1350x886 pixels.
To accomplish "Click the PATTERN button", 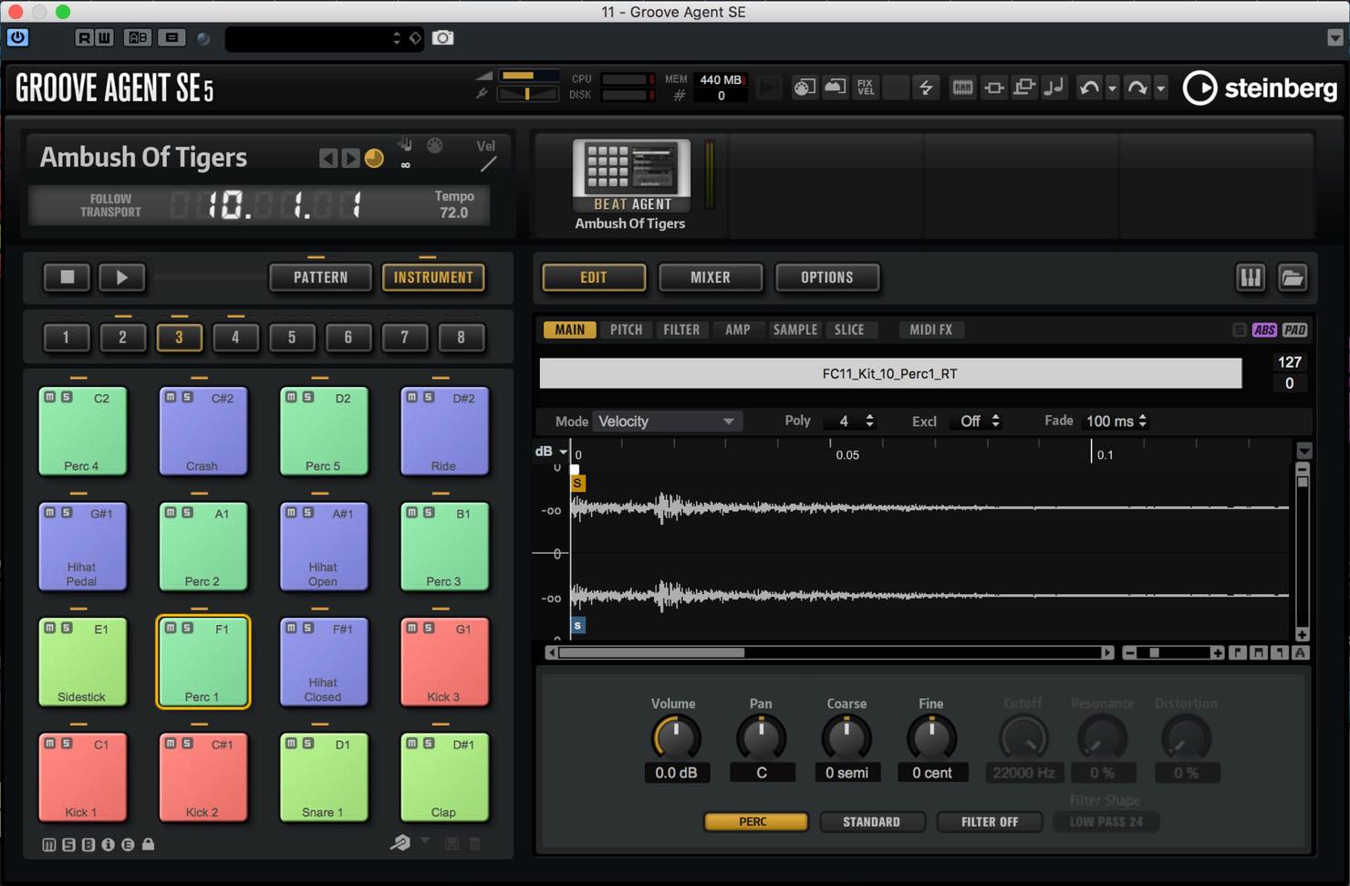I will pos(320,277).
